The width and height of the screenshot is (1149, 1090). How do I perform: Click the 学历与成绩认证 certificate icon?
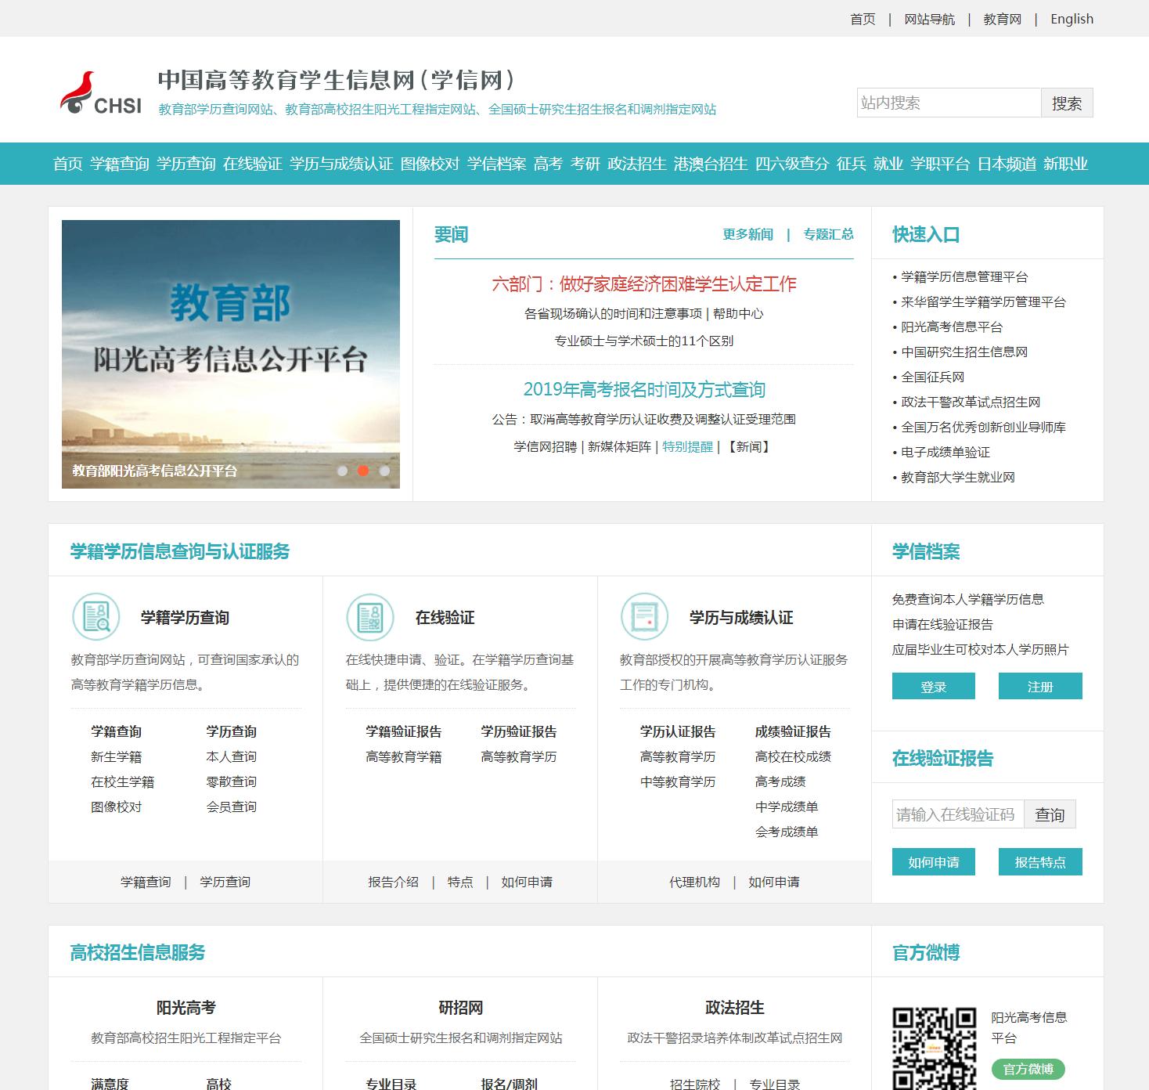point(643,616)
